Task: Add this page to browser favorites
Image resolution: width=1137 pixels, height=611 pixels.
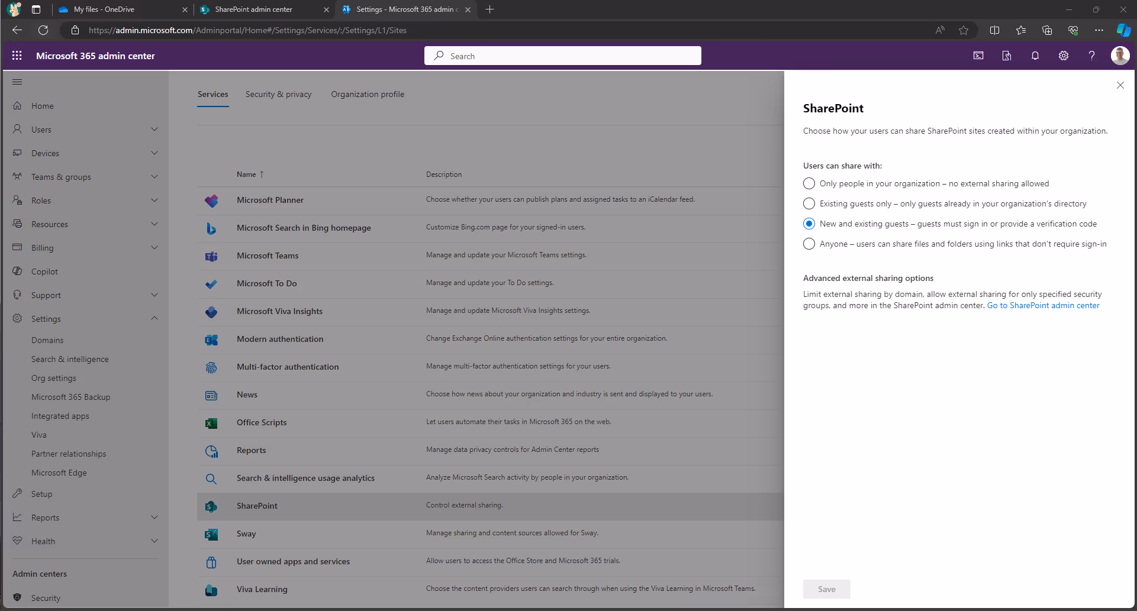Action: (964, 30)
